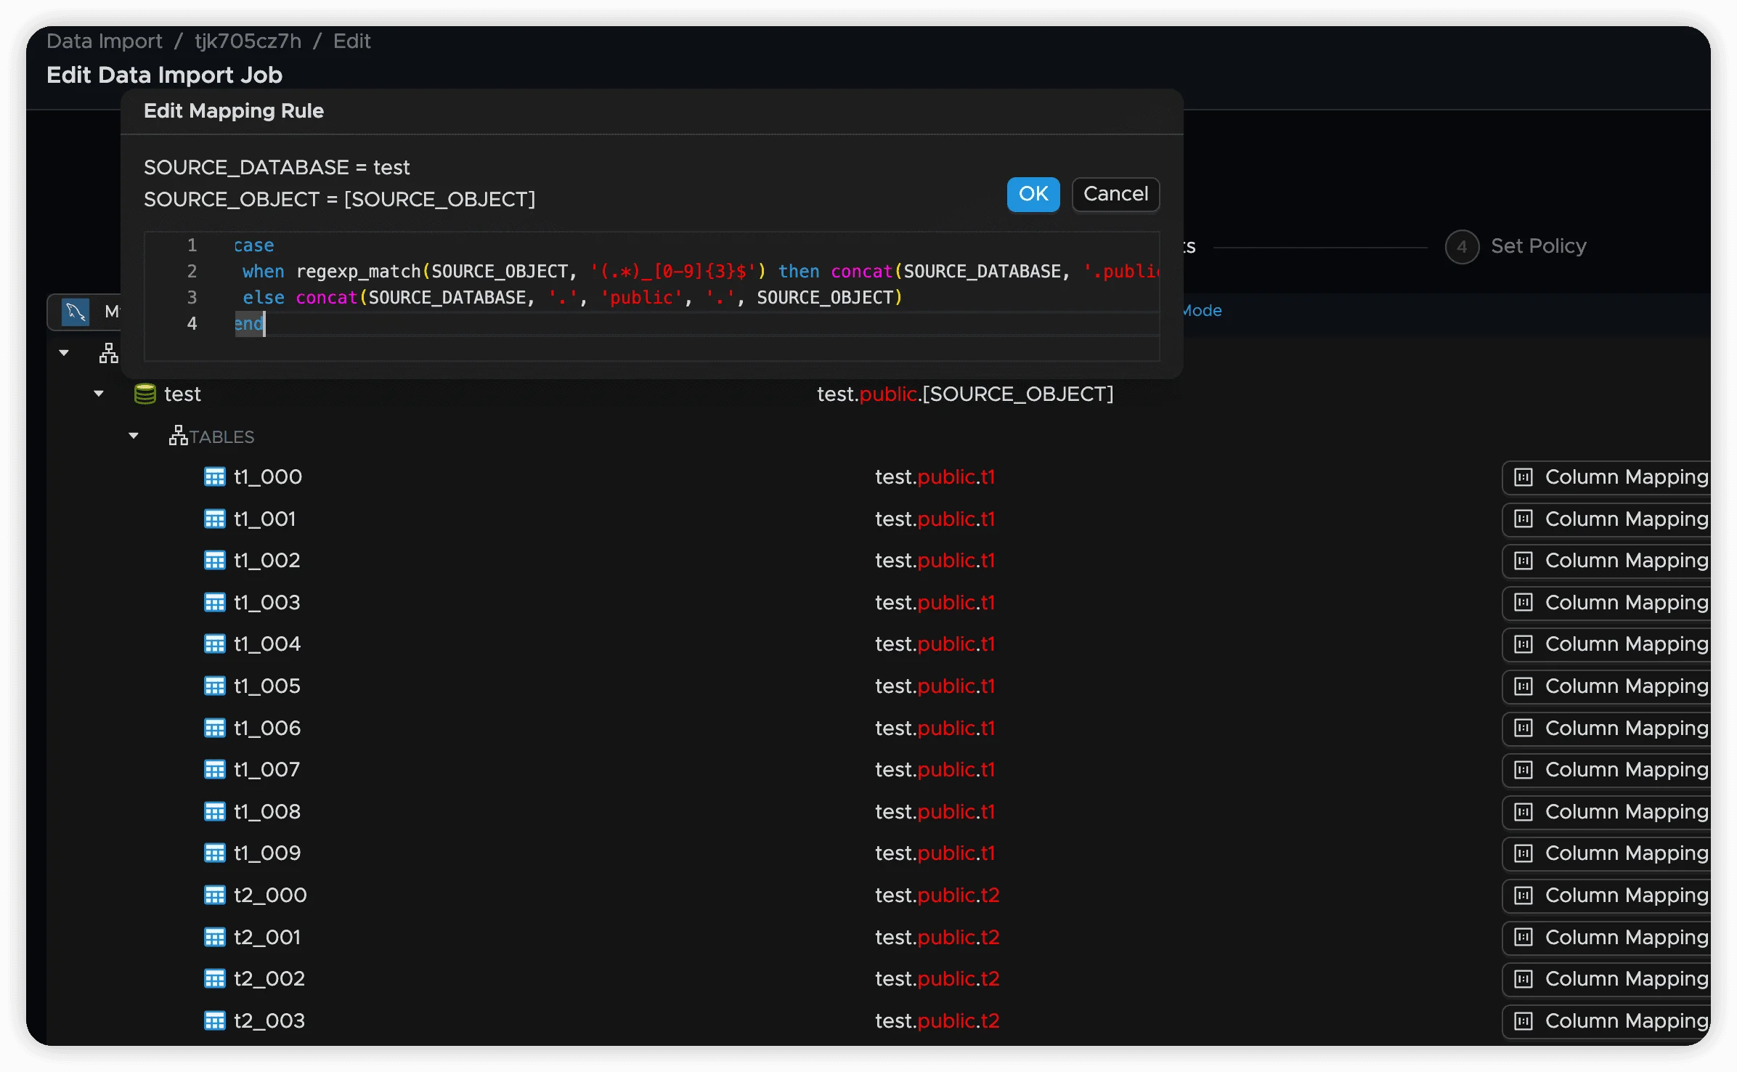
Task: Click the t1_000 table icon
Action: (x=215, y=477)
